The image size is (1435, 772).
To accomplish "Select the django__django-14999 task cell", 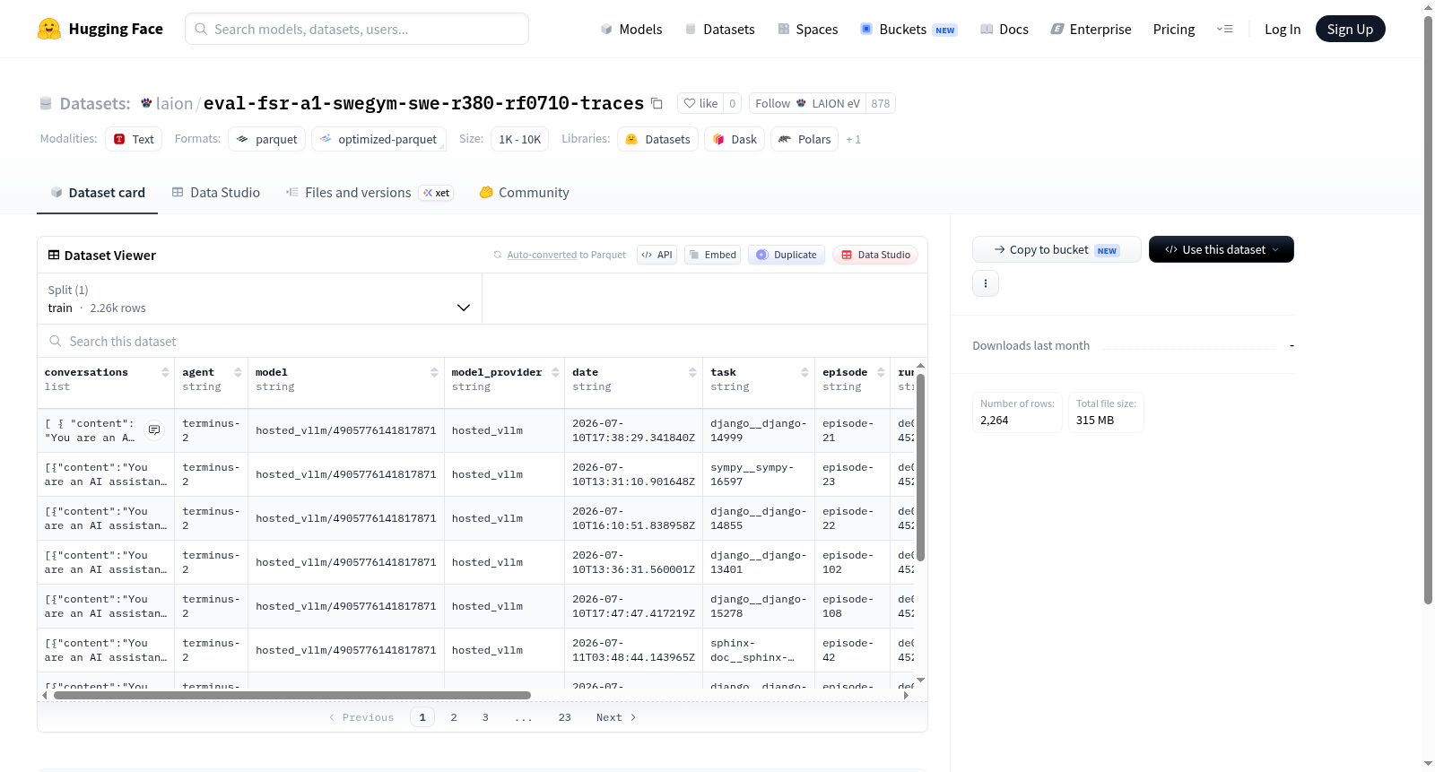I will click(x=758, y=430).
